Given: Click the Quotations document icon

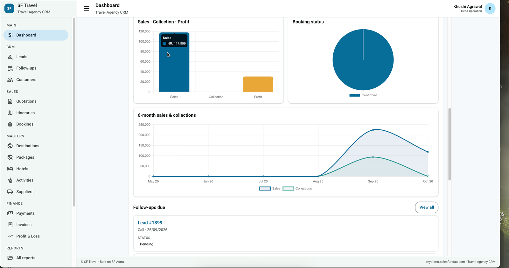Looking at the screenshot, I should click(10, 101).
